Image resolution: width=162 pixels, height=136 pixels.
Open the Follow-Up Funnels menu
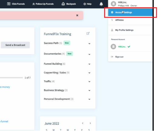coord(43,4)
